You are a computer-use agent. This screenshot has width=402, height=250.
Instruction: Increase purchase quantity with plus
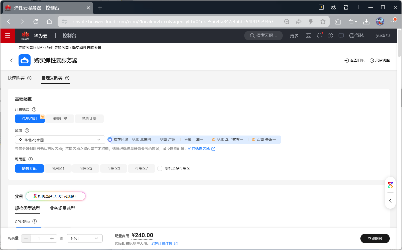click(x=52, y=238)
